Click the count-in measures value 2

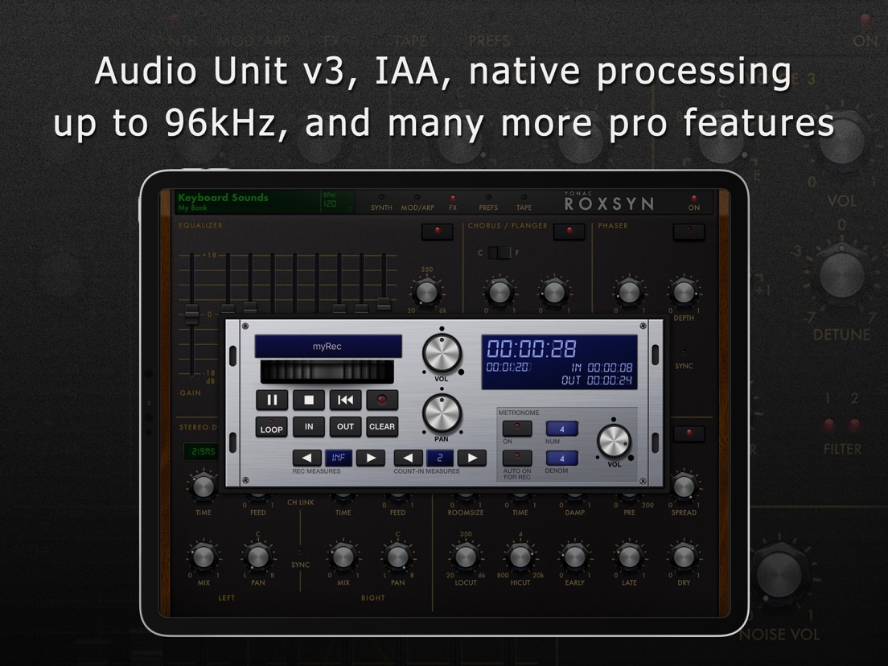point(440,458)
